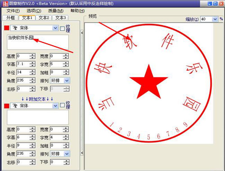Enable the top 纹理 checkbox
This screenshot has width=225, height=171.
62,28
